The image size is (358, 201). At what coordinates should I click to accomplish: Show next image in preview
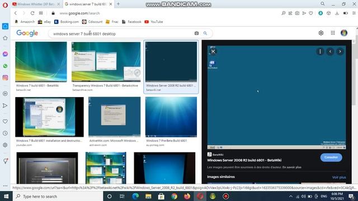[x=340, y=51]
